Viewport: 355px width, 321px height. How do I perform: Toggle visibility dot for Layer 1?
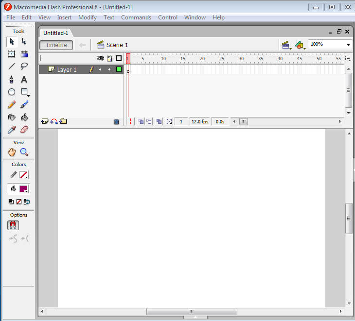(x=100, y=69)
